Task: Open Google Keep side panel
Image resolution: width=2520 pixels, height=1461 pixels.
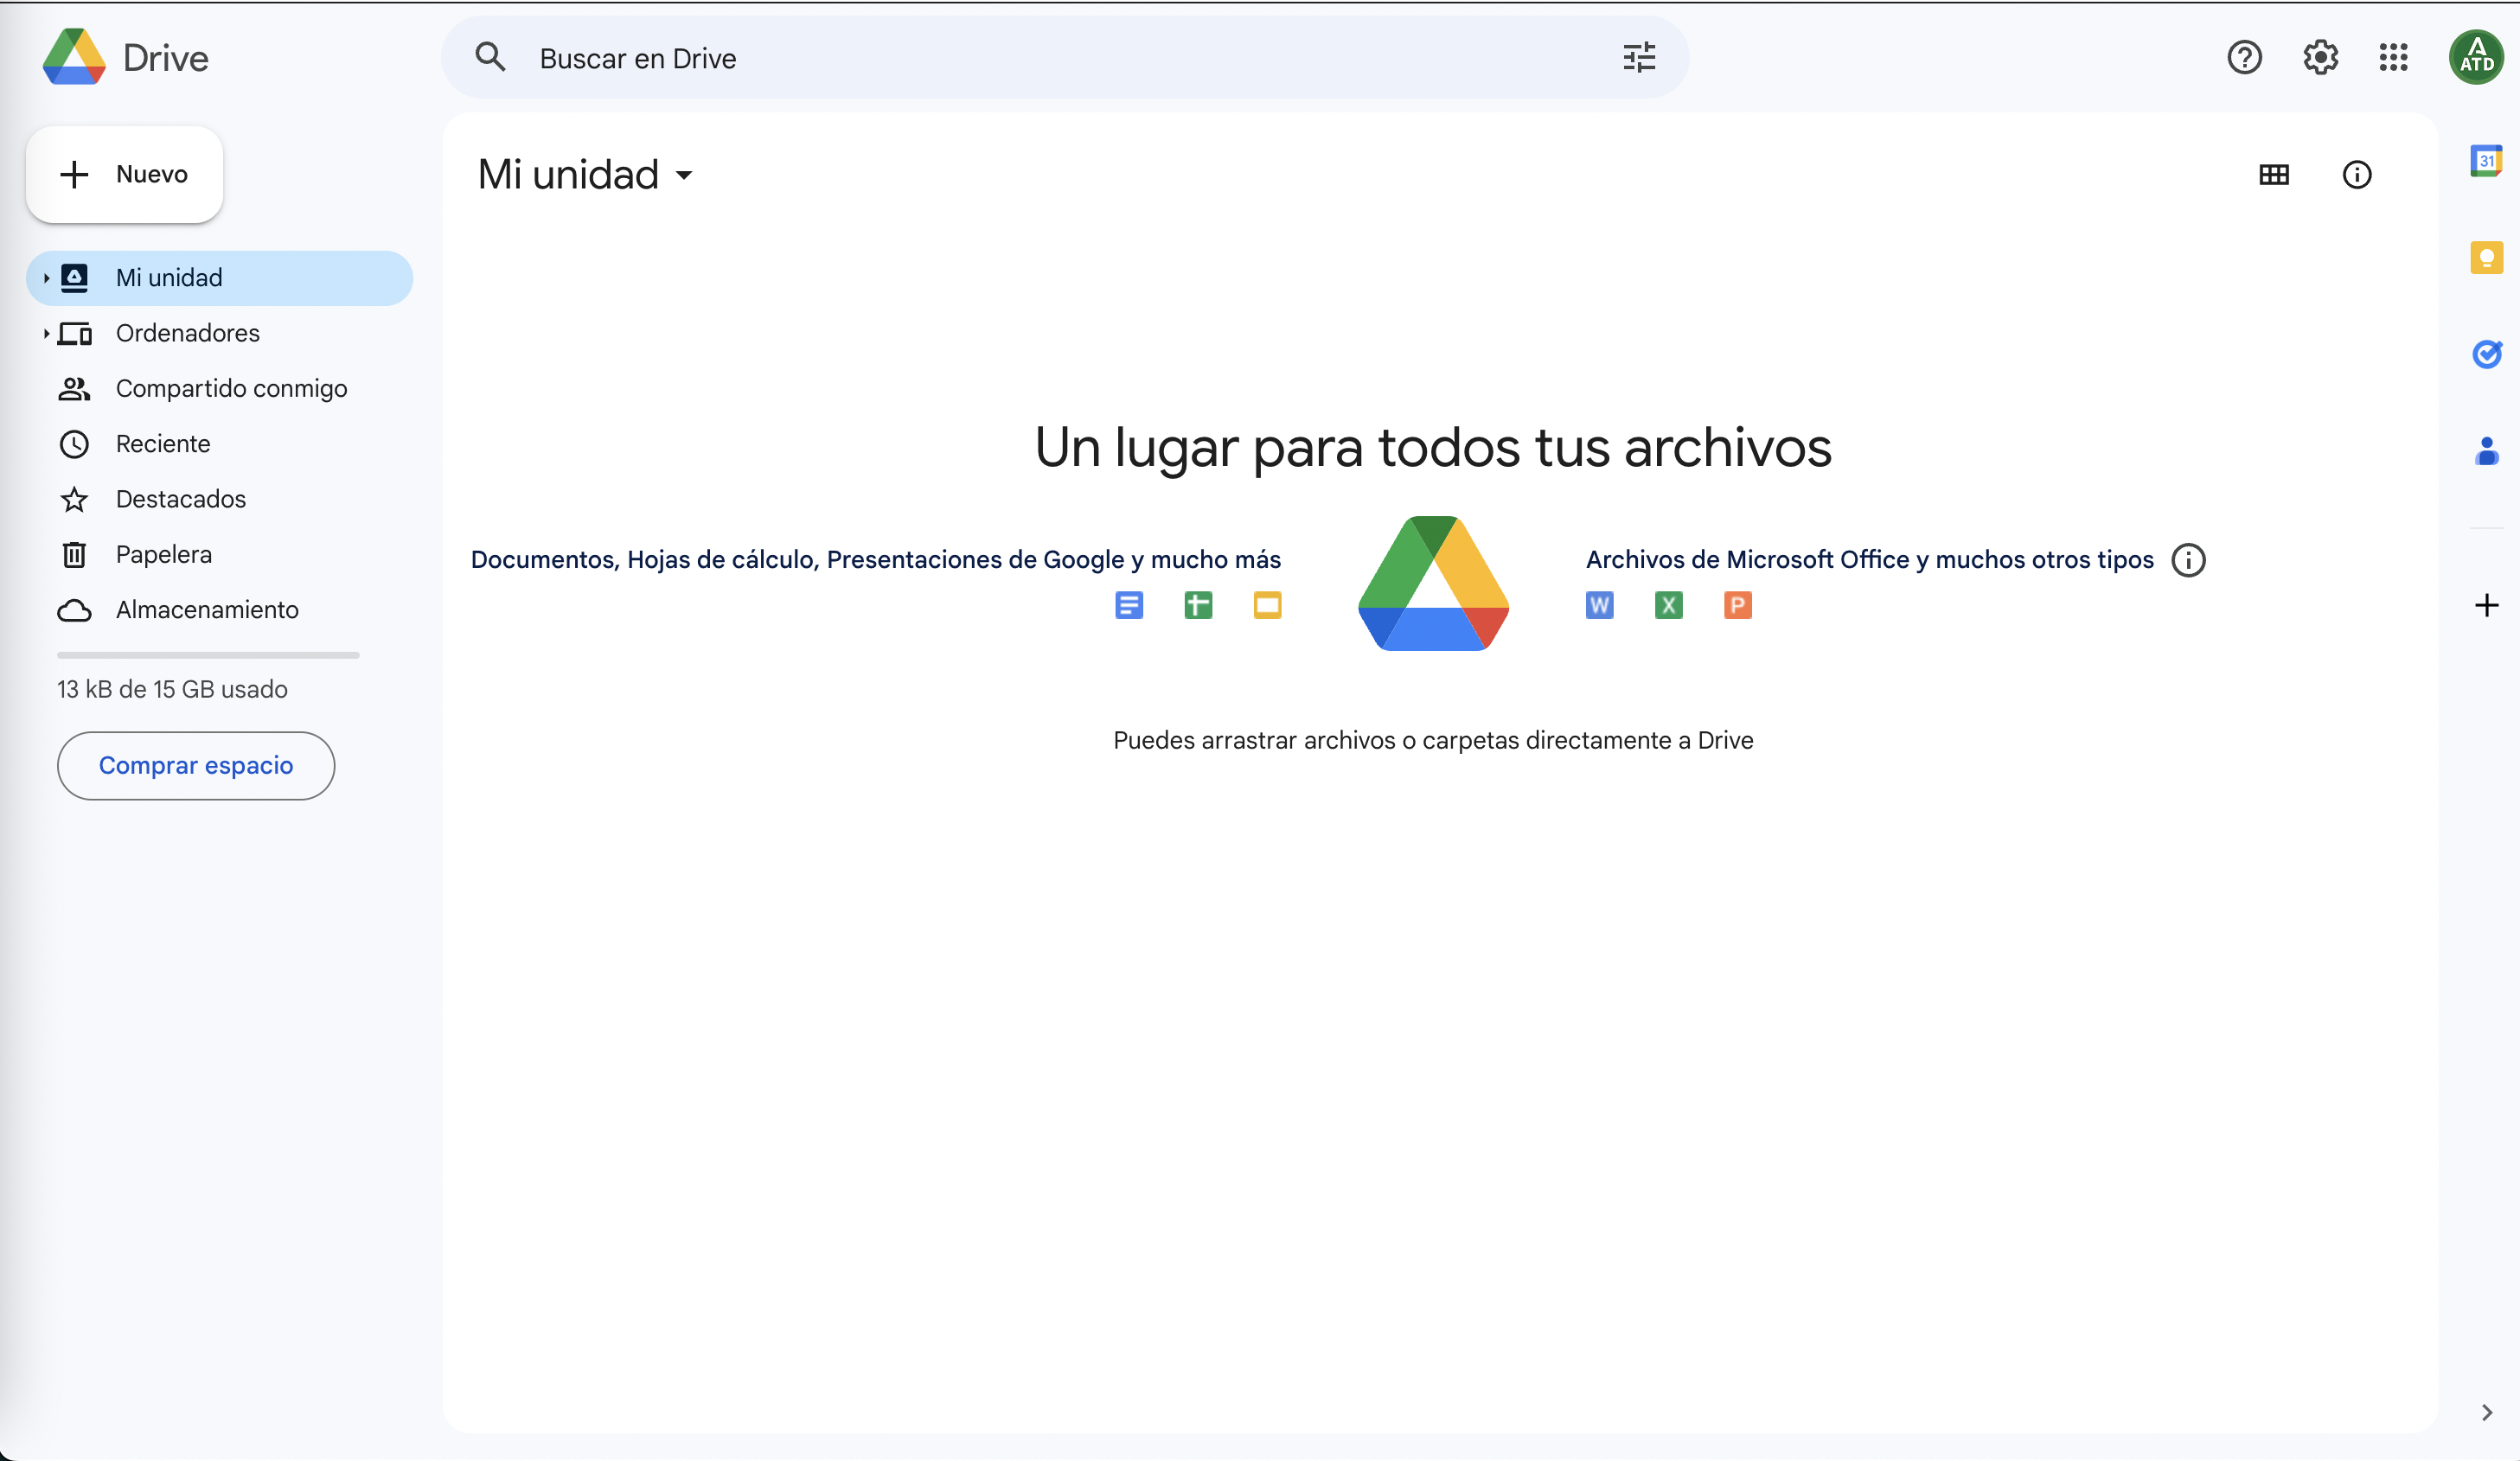Action: click(2486, 258)
